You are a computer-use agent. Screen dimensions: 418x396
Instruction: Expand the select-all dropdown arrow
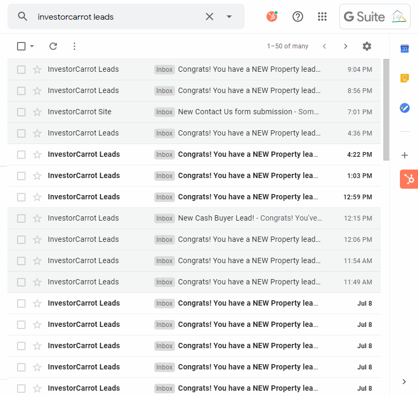tap(32, 46)
